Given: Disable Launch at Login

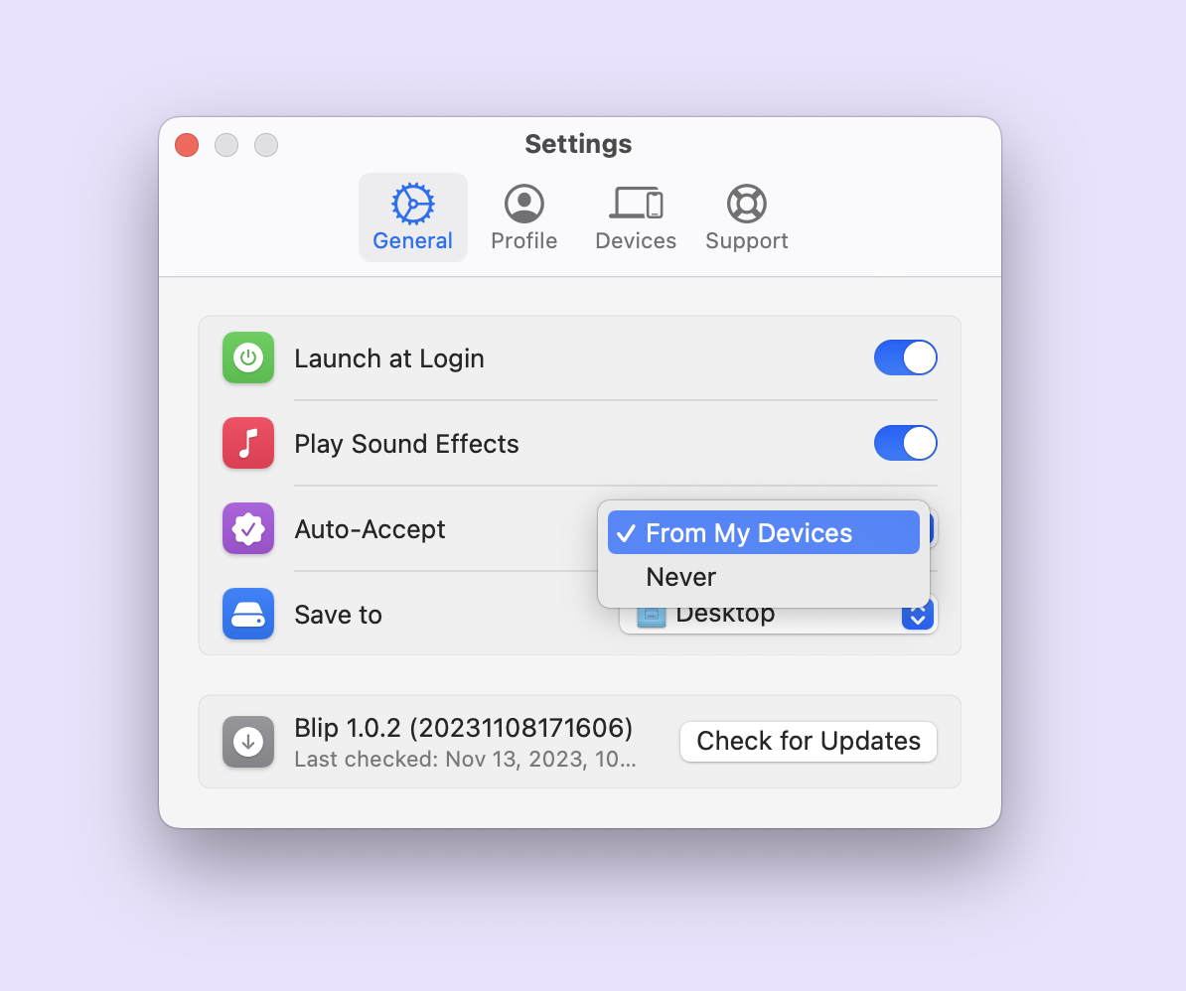Looking at the screenshot, I should [x=905, y=358].
